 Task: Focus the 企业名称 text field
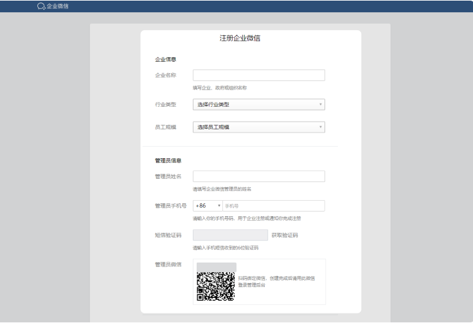(258, 75)
